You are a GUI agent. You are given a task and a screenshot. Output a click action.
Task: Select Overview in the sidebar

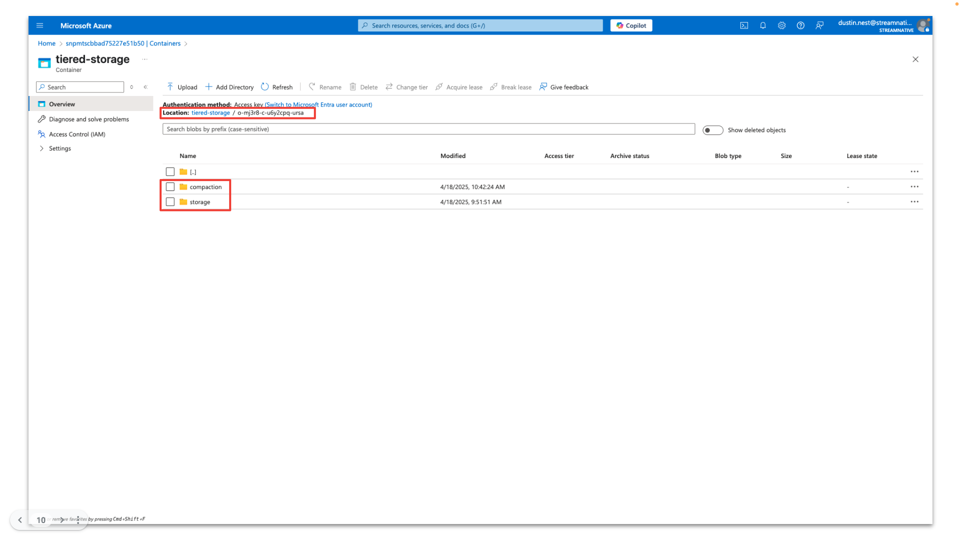(62, 104)
